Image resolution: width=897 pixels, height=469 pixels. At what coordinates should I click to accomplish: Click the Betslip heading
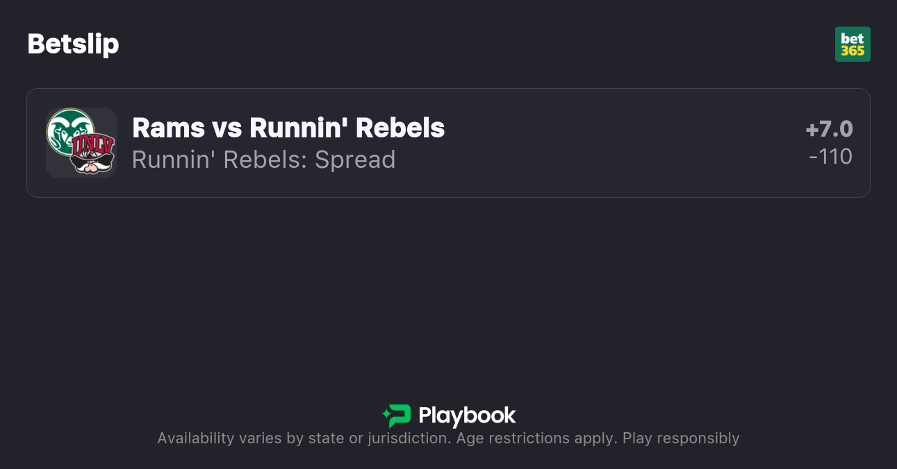73,44
